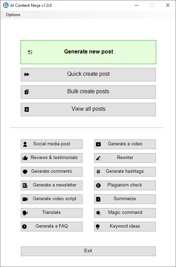Click the lightbulb icon on Keyword ideas

98,227
